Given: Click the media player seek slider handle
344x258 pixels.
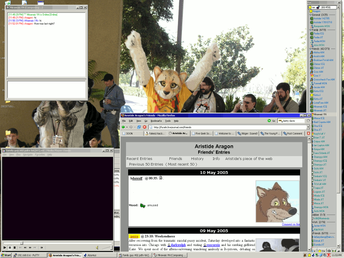Looking at the screenshot, I should pyautogui.click(x=21, y=243).
